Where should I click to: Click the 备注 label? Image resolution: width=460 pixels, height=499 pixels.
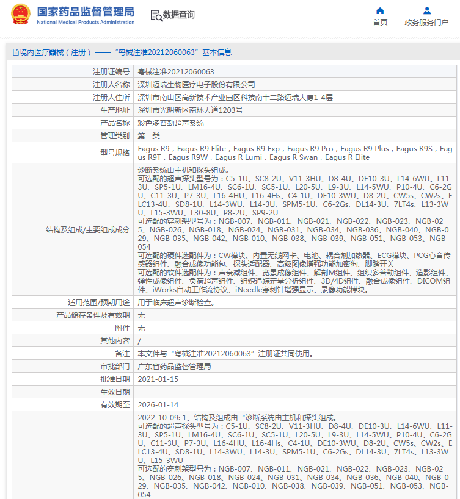122,354
